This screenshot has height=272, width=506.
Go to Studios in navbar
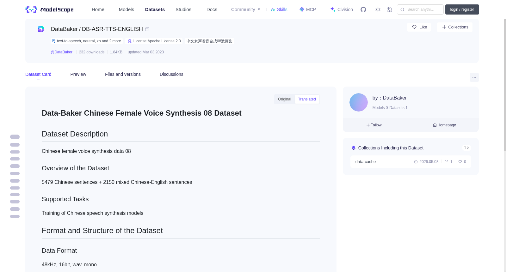183,9
